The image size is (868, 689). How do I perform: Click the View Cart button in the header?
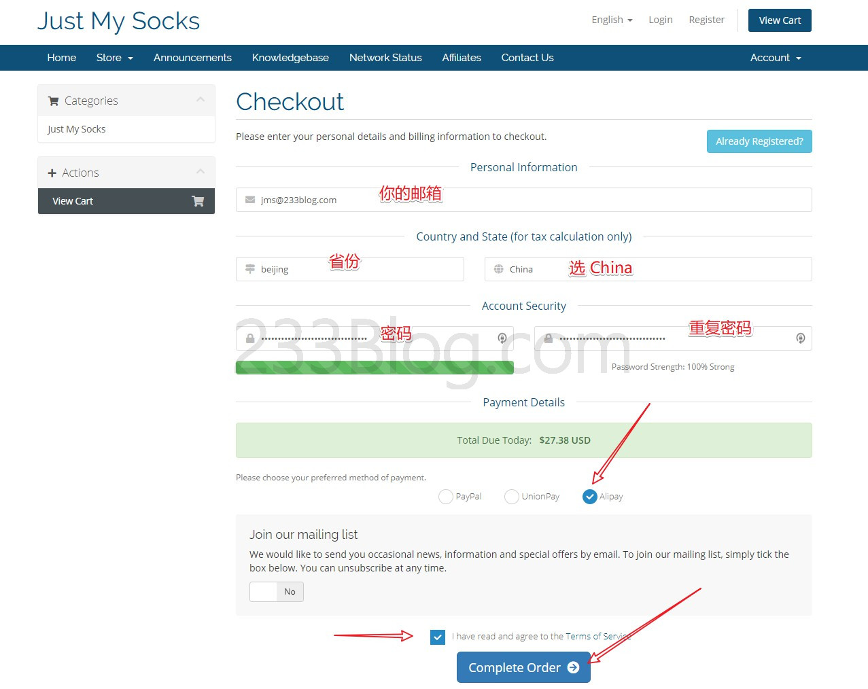click(x=780, y=20)
